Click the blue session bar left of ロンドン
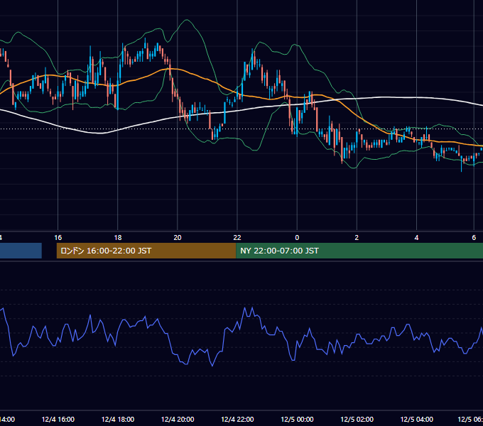 click(x=21, y=251)
